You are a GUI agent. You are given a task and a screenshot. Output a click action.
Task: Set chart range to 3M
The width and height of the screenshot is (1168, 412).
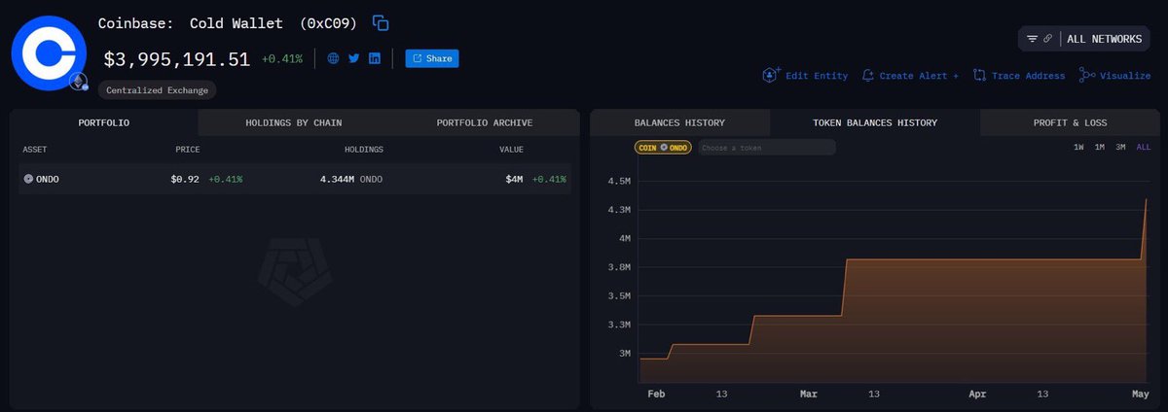(x=1121, y=147)
